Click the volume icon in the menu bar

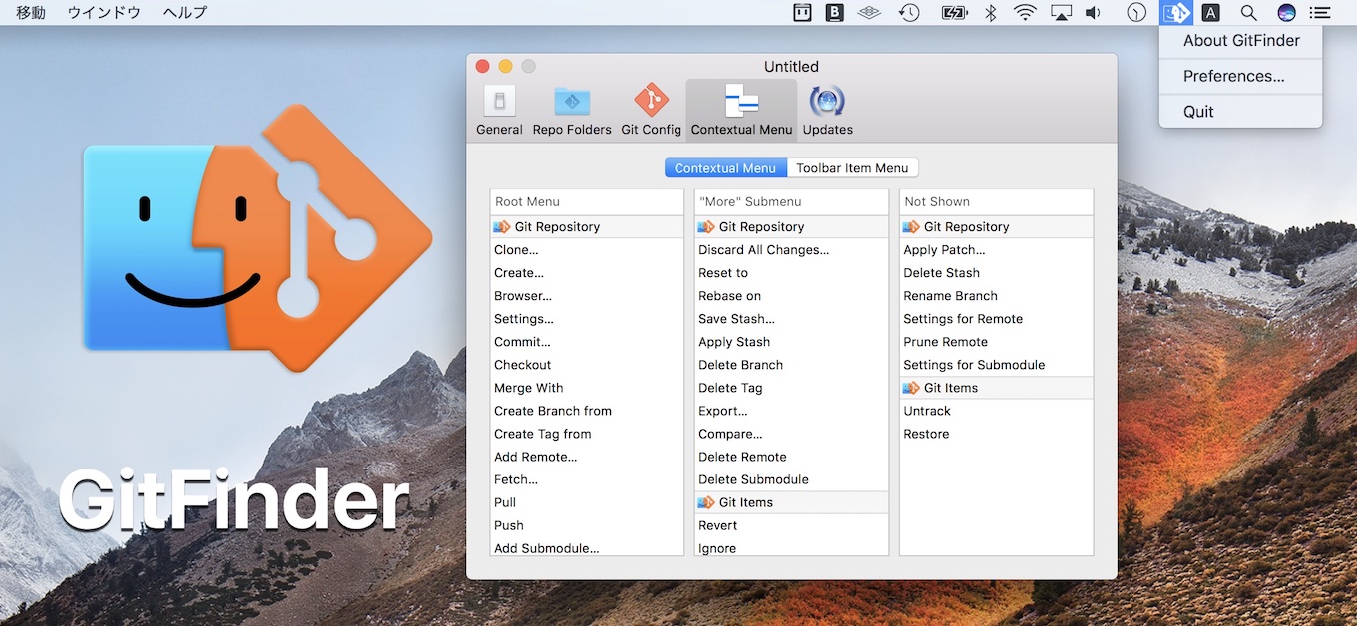click(x=1093, y=12)
